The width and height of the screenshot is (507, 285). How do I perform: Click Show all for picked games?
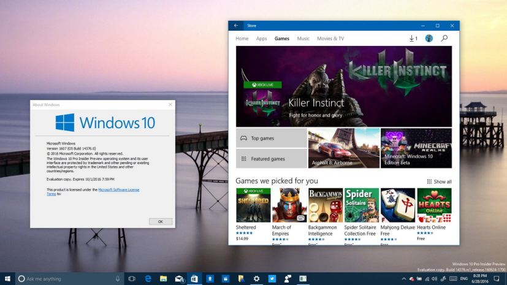coord(439,181)
